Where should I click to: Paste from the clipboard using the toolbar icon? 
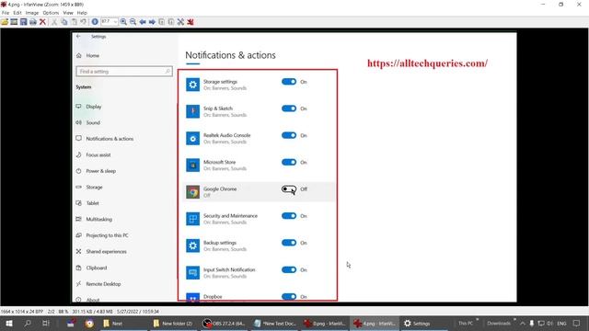click(74, 22)
